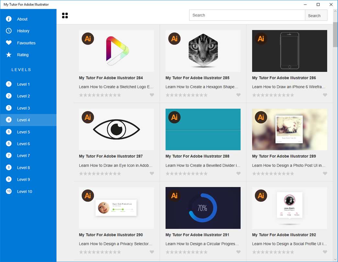Click the Level 2 number badge
Image resolution: width=338 pixels, height=262 pixels.
(9, 96)
